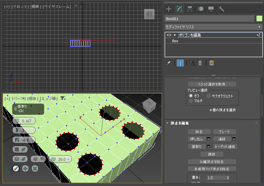
Task: Click the 除去 button
Action: pos(199,132)
